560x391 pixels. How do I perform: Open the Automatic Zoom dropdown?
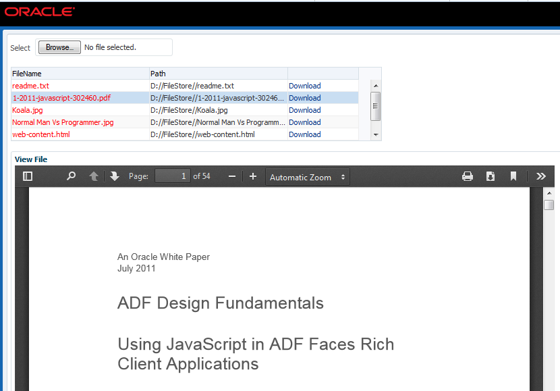(308, 178)
